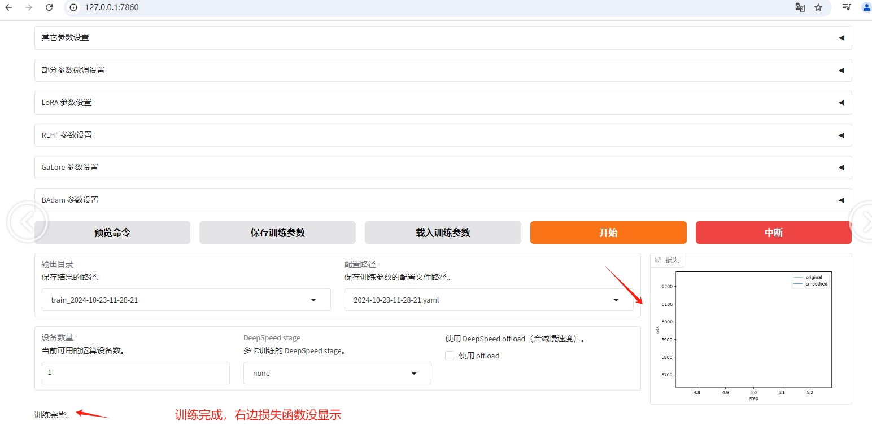872x434 pixels.
Task: Click the orange 开始 button
Action: pos(608,233)
